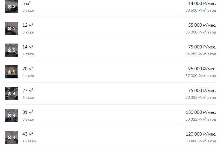Click camera icon on 20 m² listing
Screen dimensions: 221x150
coord(10,72)
